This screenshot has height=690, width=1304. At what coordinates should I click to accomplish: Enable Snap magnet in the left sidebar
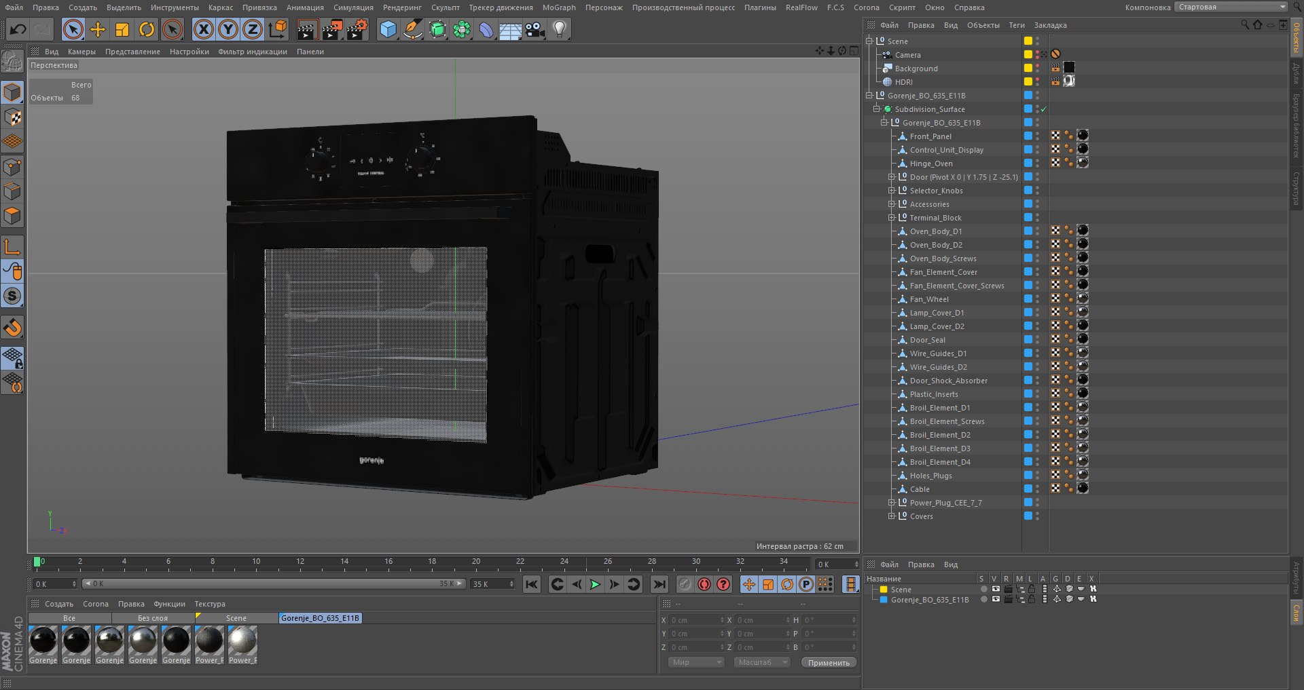point(13,328)
